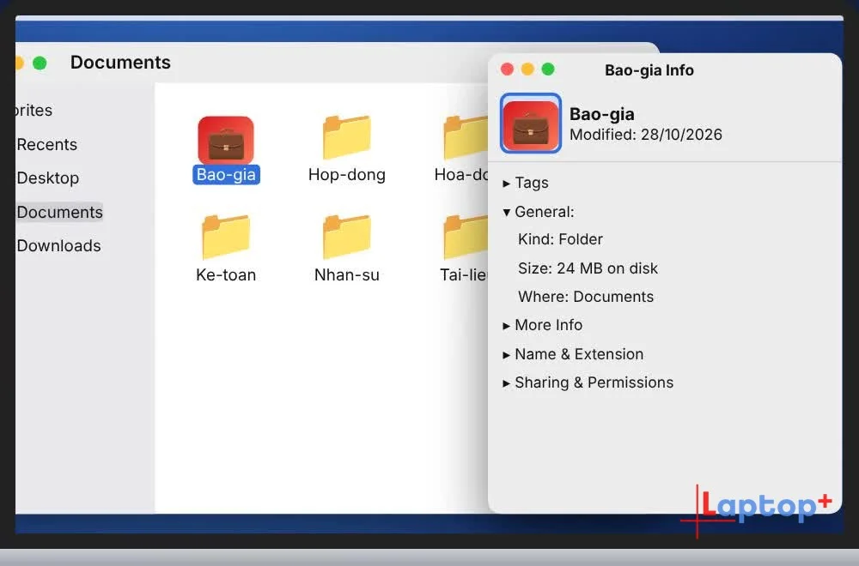Image resolution: width=859 pixels, height=566 pixels.
Task: Select the Ke-toan folder icon
Action: [x=226, y=237]
